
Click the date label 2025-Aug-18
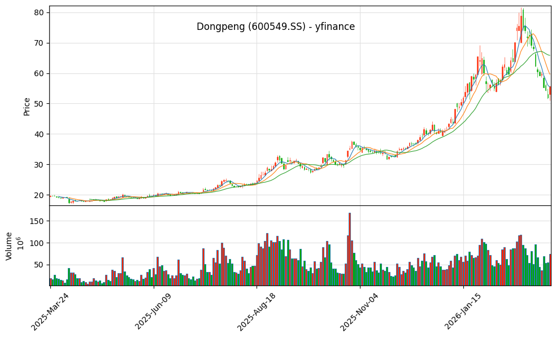click(256, 312)
